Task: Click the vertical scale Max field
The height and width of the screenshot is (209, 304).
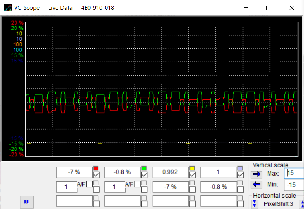Action: click(x=293, y=173)
